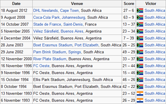Open the Cape Town link
Screen dimensions: 166x104
point(69,11)
